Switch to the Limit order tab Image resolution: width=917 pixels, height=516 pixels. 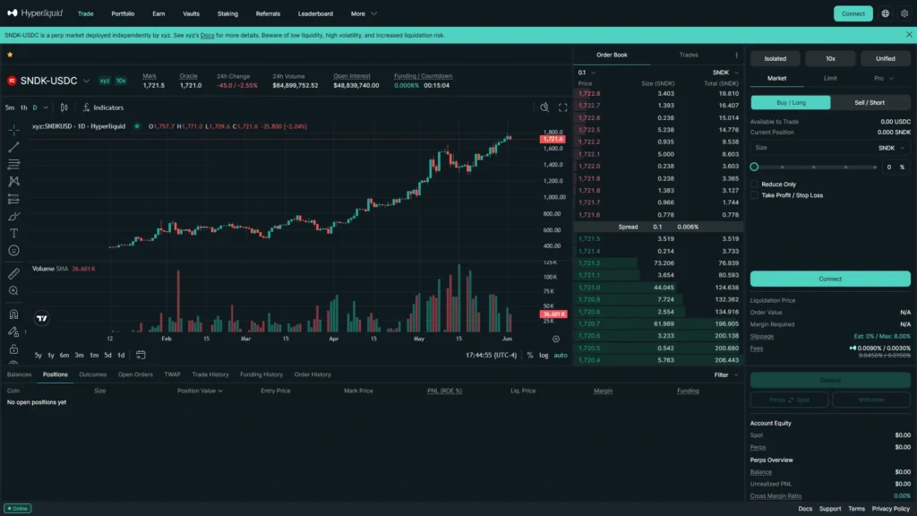tap(830, 79)
